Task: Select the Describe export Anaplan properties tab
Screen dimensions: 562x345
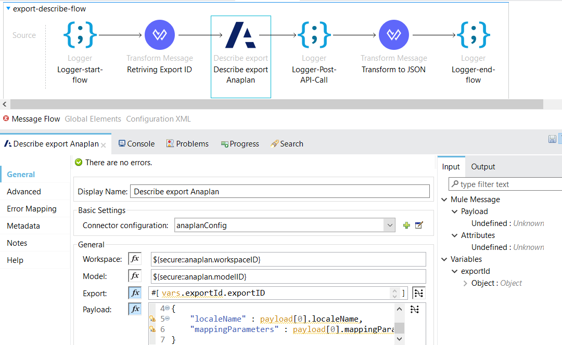Action: click(56, 144)
